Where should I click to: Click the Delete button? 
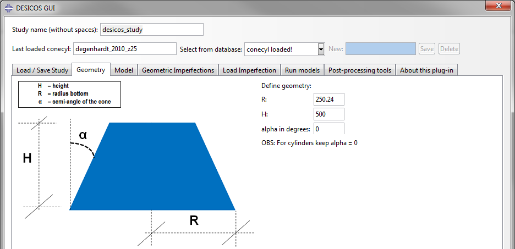449,49
